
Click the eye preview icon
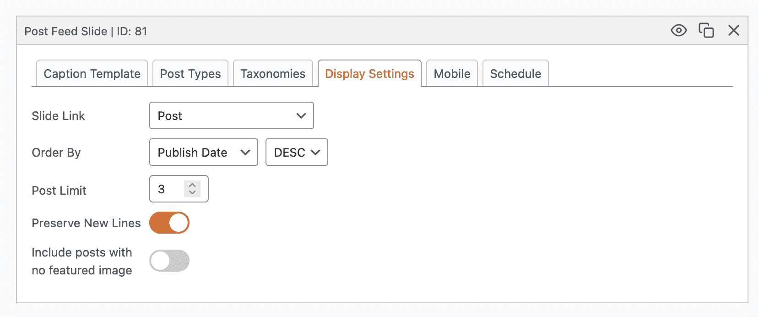tap(678, 31)
